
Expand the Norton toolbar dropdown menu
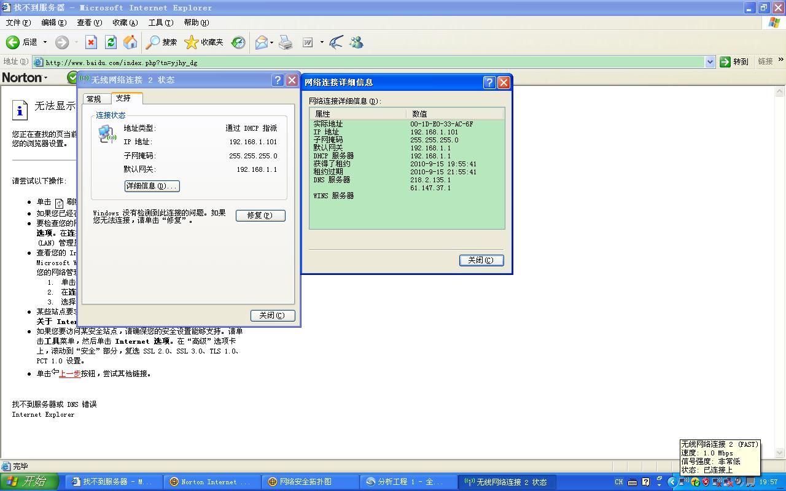(x=45, y=78)
